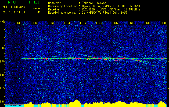Screen dimensions: 169x107
Task: Click the 1.0 kHz axis label
Action: click(2, 48)
